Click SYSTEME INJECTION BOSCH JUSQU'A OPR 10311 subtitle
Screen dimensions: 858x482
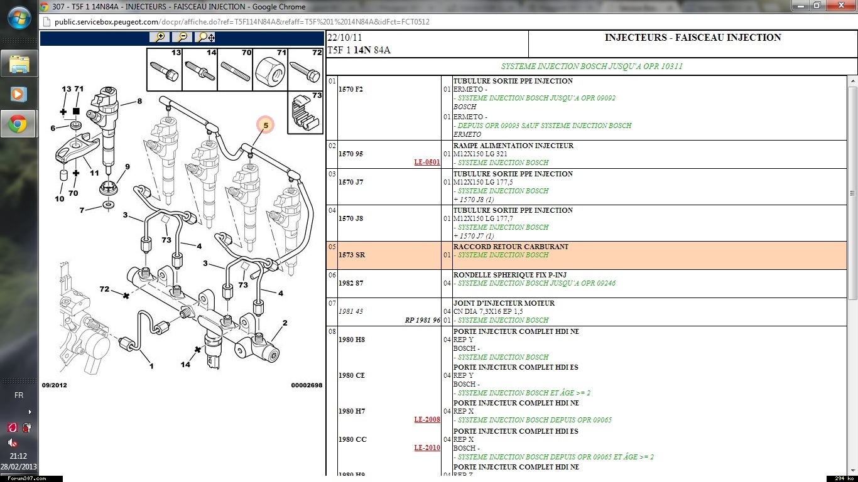click(592, 67)
